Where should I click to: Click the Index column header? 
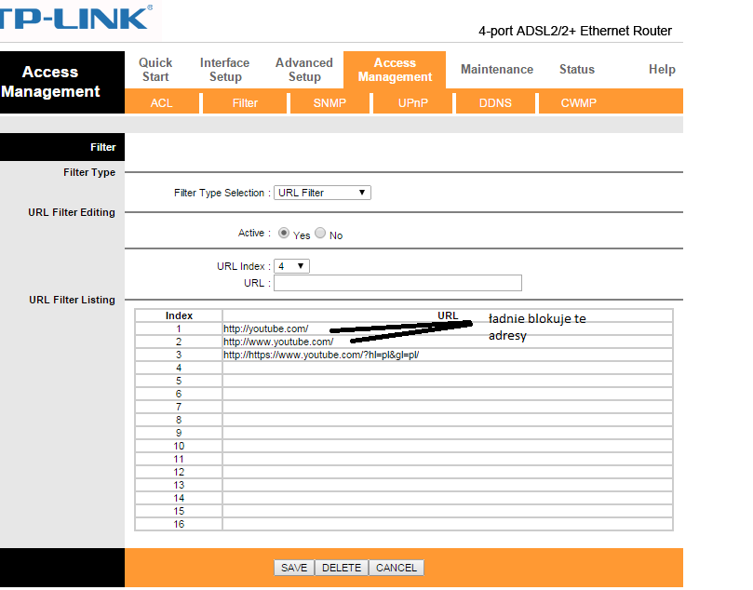point(179,315)
